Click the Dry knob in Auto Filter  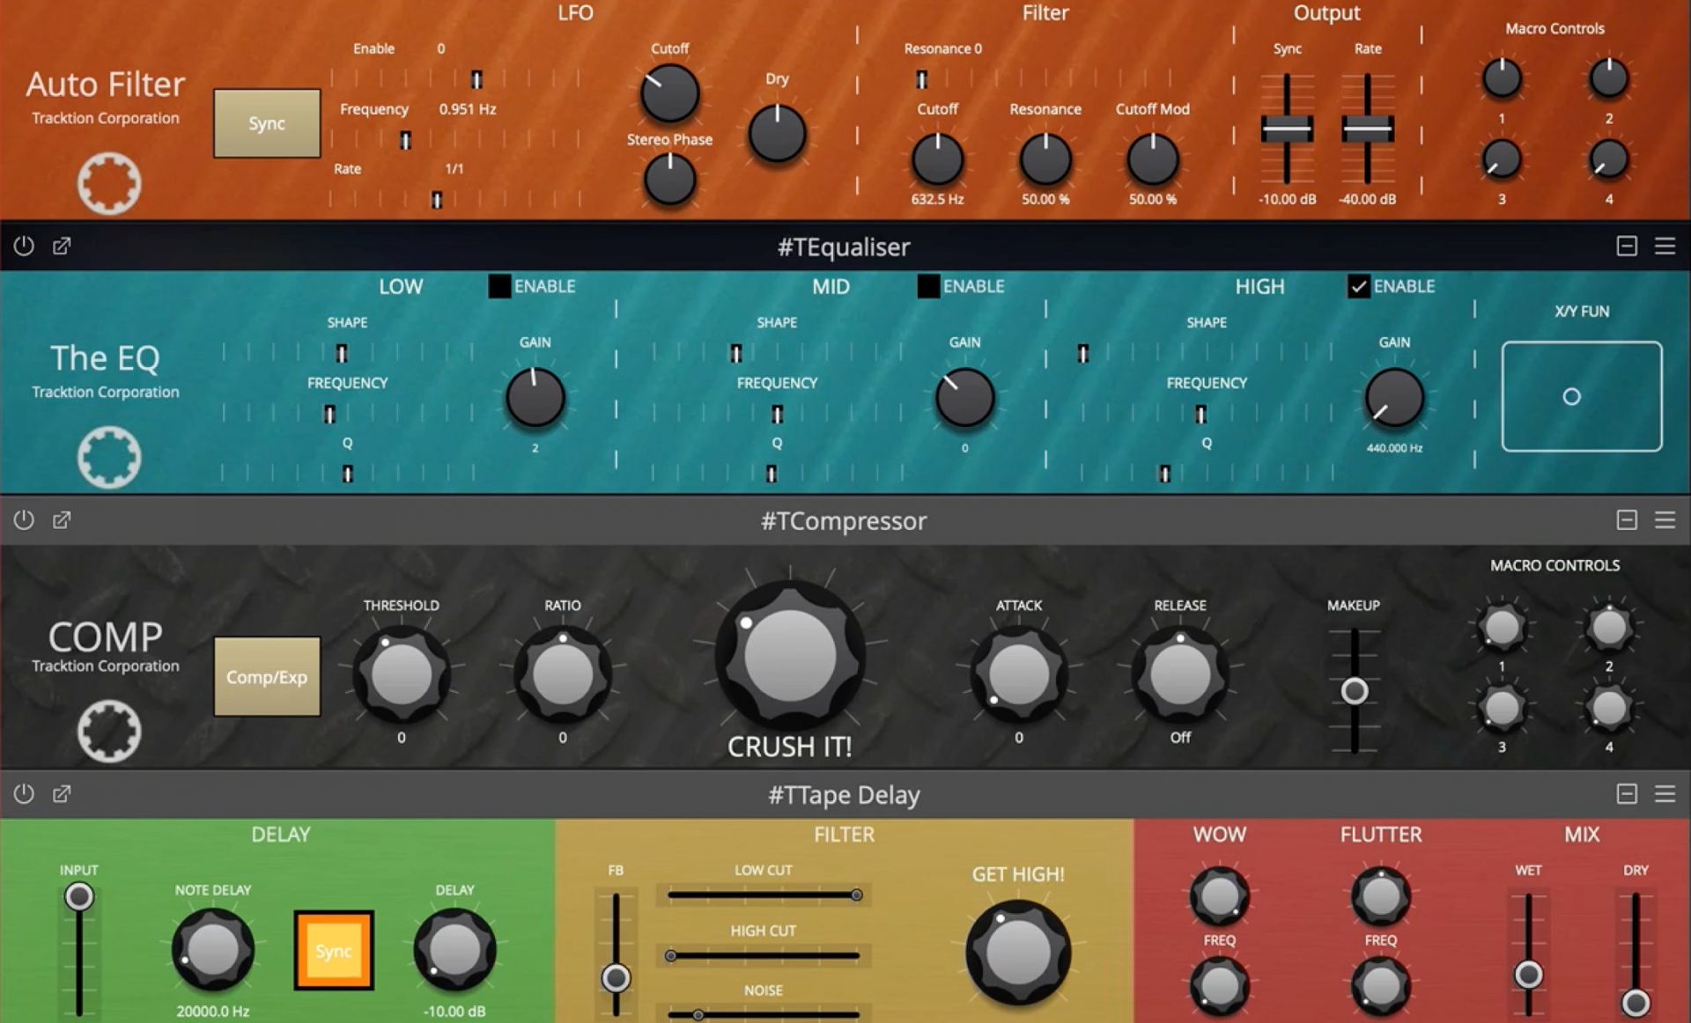777,134
